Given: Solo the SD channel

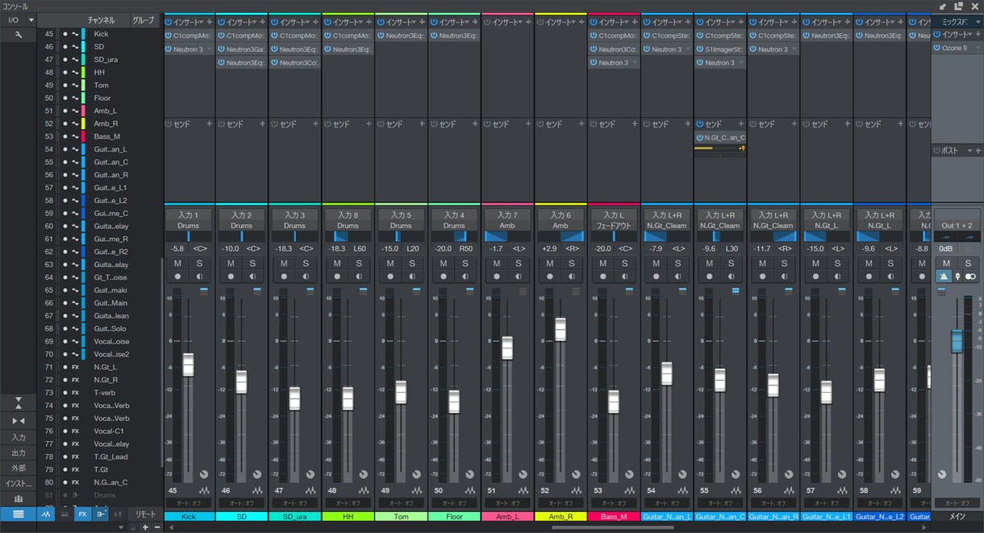Looking at the screenshot, I should pyautogui.click(x=252, y=264).
